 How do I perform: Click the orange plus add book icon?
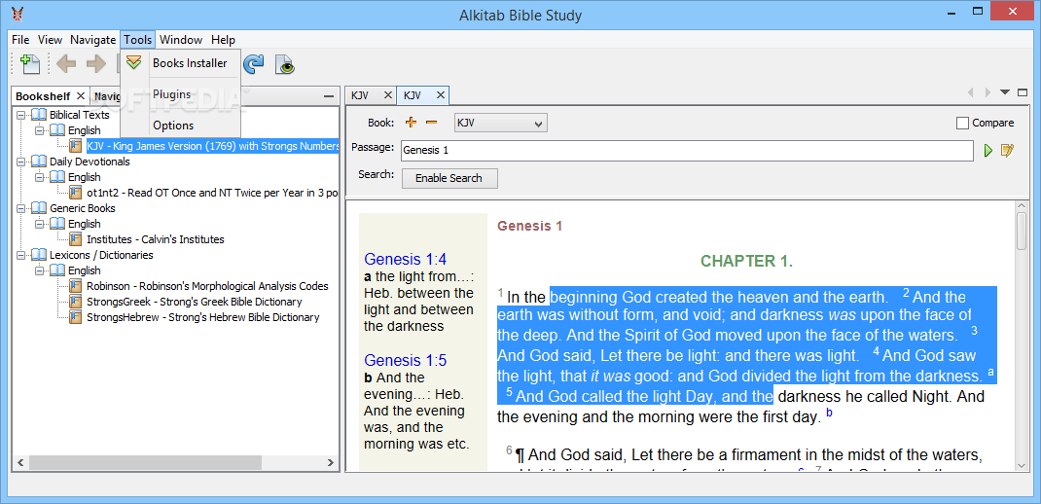(411, 123)
